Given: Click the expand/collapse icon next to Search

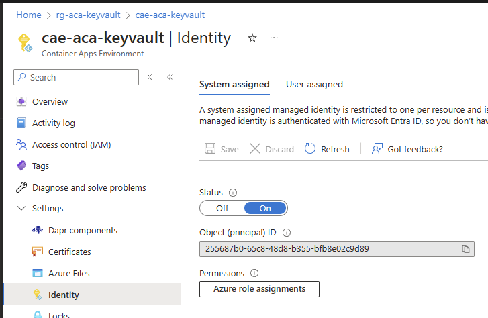Looking at the screenshot, I should (150, 77).
